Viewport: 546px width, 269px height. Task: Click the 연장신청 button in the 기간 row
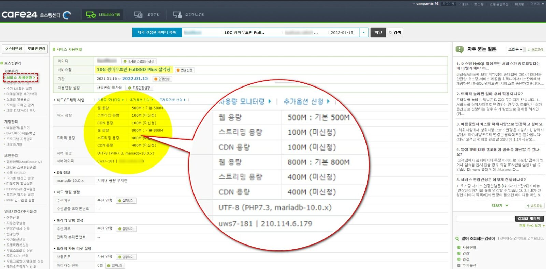tap(162, 79)
